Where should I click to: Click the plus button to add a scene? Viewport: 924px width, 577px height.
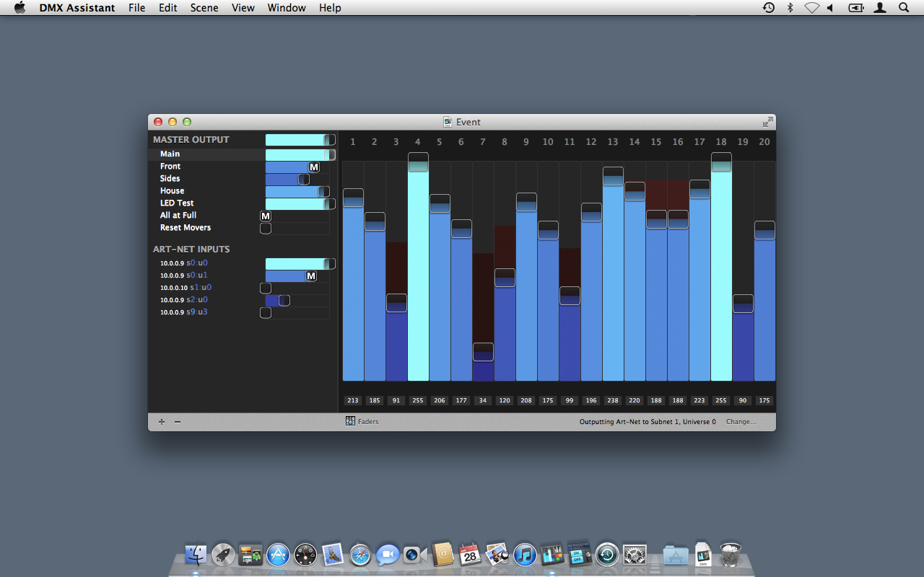click(162, 422)
